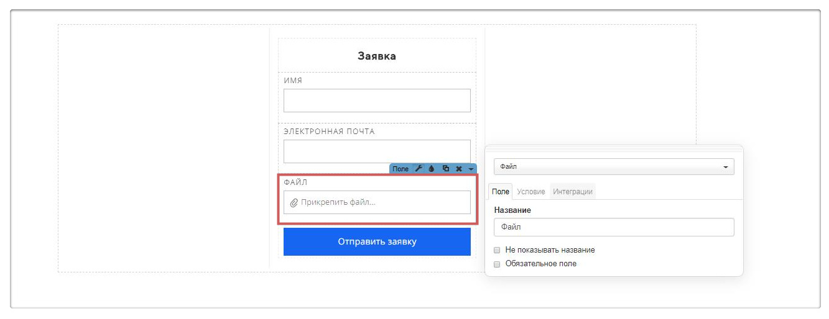
Task: Delete the field using the X icon
Action: (x=459, y=169)
